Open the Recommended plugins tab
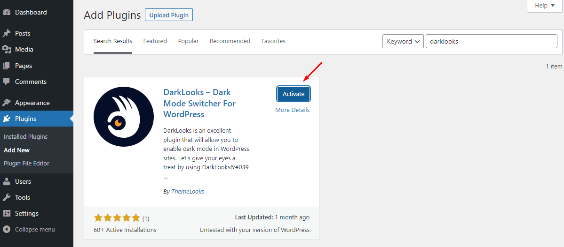 [230, 41]
